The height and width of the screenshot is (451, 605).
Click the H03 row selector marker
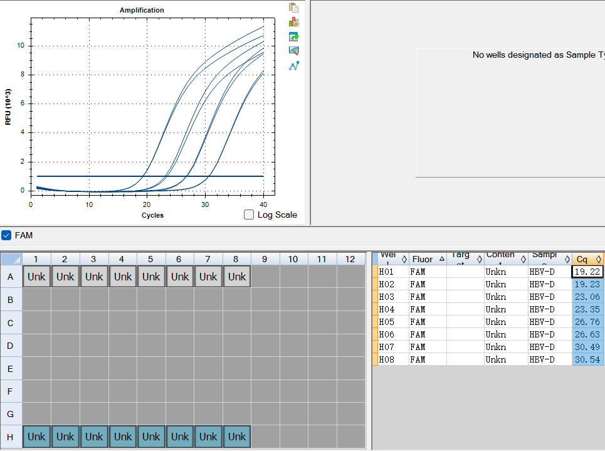coord(375,297)
